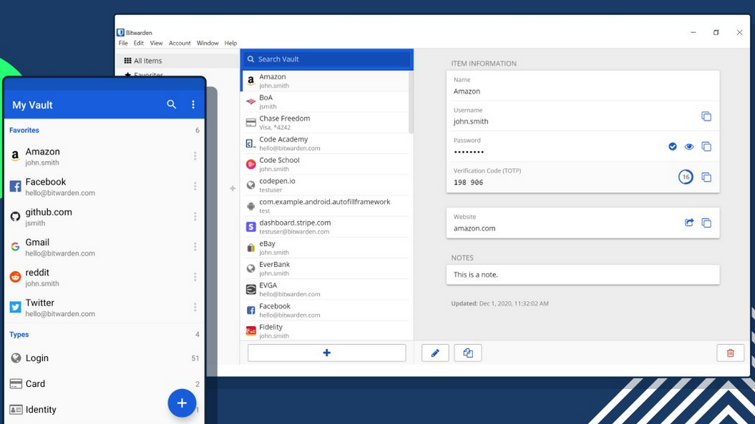
Task: Tap the floating add button in mobile vault
Action: tap(182, 403)
